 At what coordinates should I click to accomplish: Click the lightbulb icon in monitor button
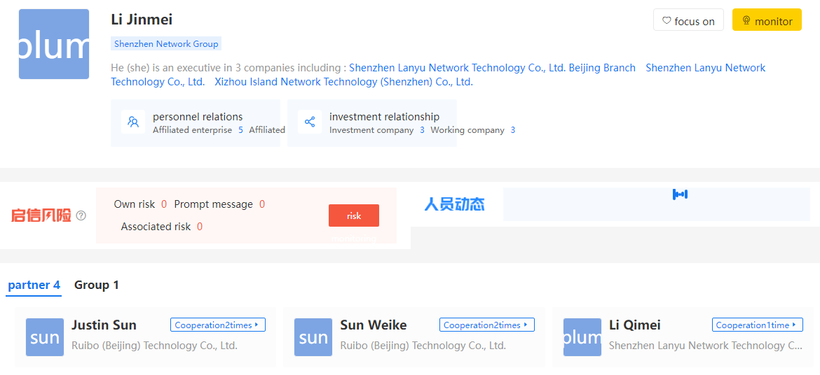coord(746,21)
